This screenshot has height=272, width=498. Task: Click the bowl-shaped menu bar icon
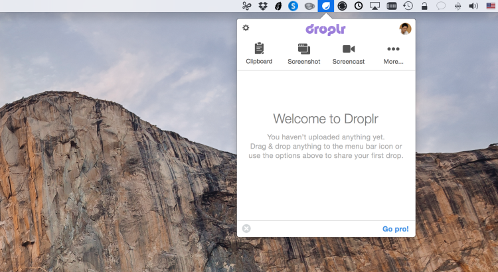click(x=309, y=6)
